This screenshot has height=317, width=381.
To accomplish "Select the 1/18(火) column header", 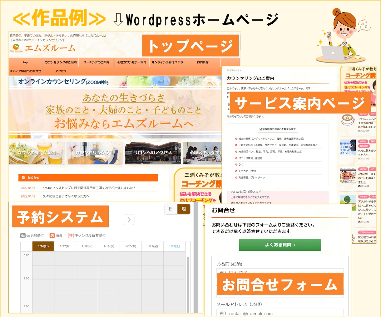I will [x=87, y=246].
